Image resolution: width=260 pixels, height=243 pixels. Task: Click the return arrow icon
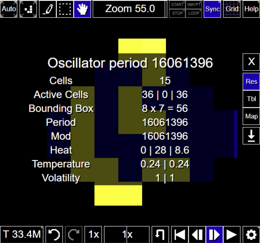point(160,234)
